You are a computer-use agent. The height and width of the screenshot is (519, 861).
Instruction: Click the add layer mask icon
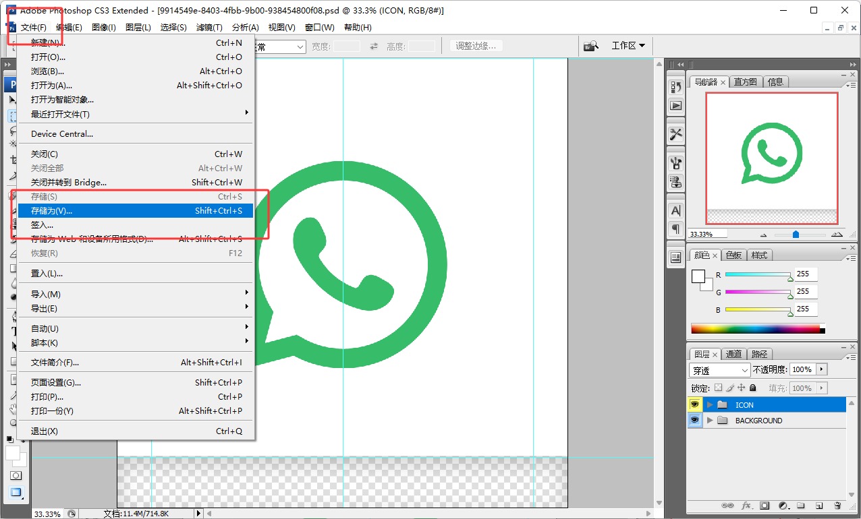tap(765, 506)
